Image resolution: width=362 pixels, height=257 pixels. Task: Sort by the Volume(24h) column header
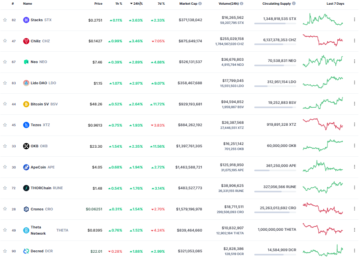point(228,4)
